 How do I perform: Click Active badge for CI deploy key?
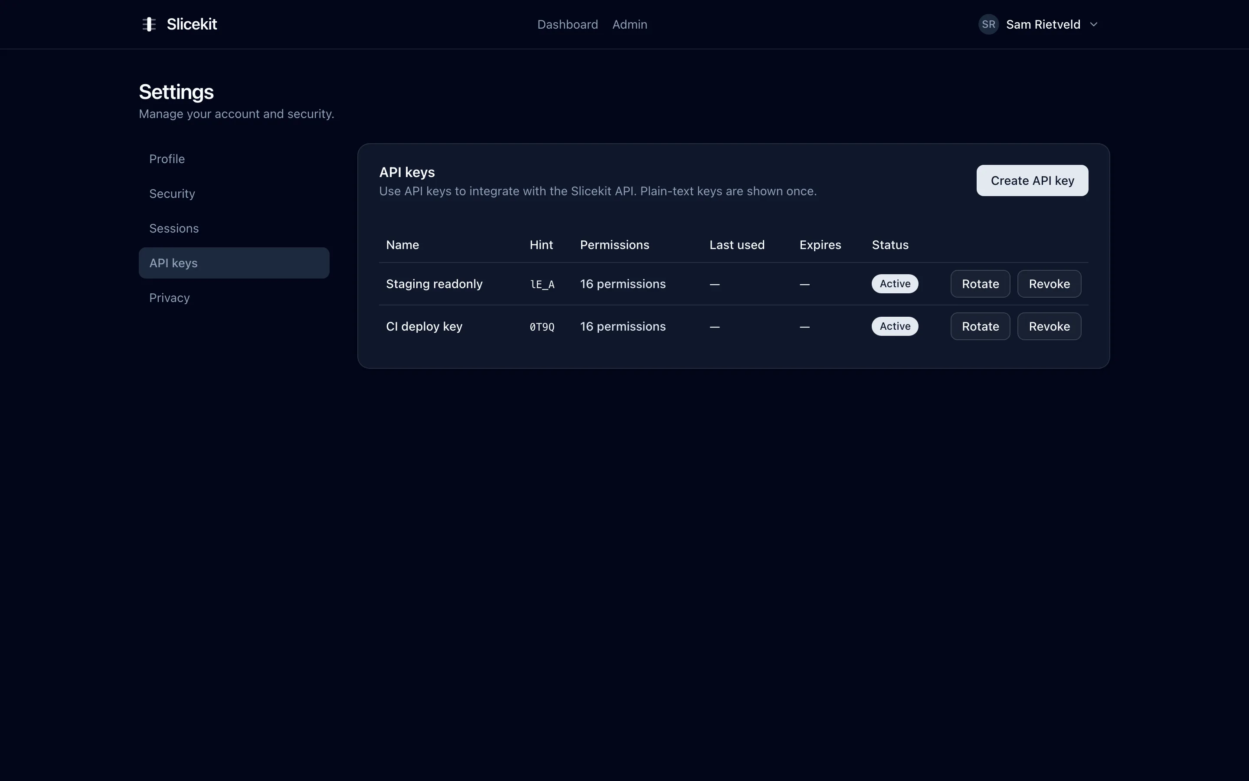click(x=895, y=326)
